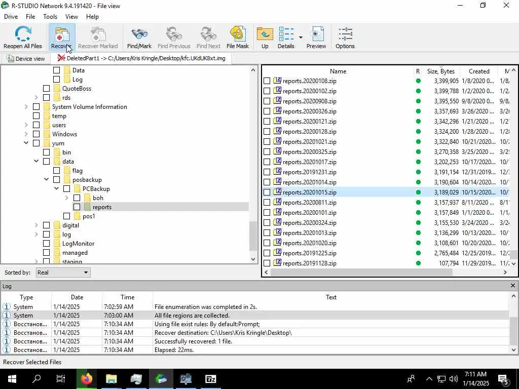
Task: Open Firefox from the taskbar
Action: coord(86,379)
